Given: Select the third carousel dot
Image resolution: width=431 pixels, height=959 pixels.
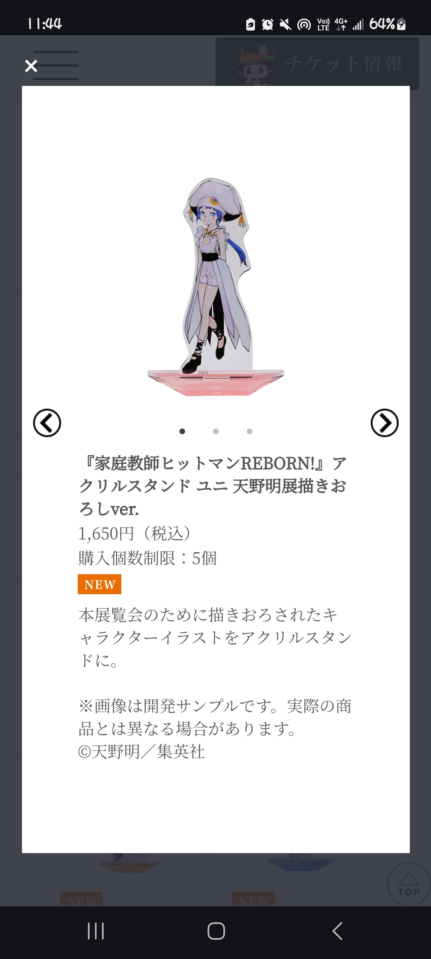Looking at the screenshot, I should pyautogui.click(x=249, y=431).
